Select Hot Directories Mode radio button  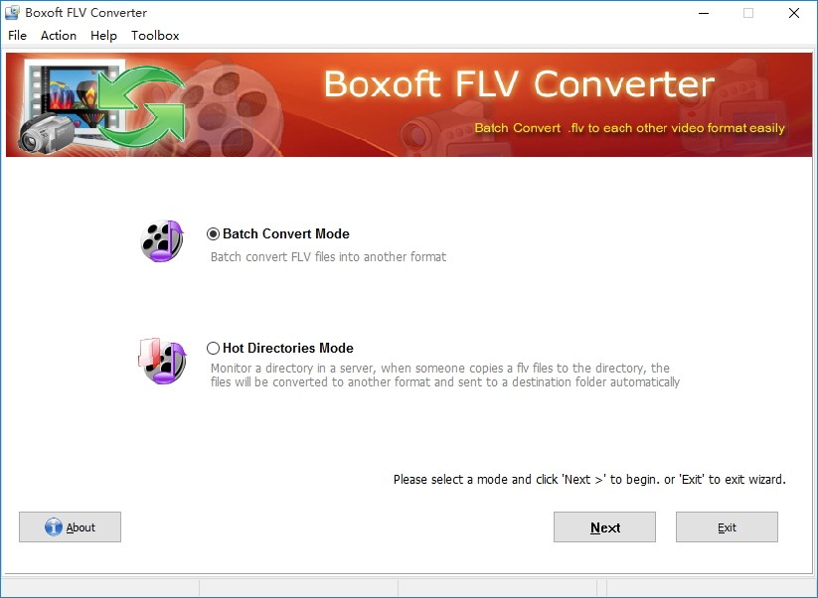click(213, 348)
